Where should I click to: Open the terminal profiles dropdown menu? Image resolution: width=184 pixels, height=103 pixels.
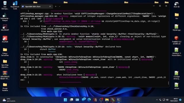click(x=60, y=6)
